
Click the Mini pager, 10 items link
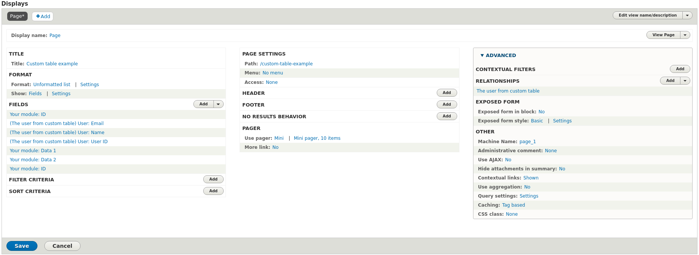(317, 138)
